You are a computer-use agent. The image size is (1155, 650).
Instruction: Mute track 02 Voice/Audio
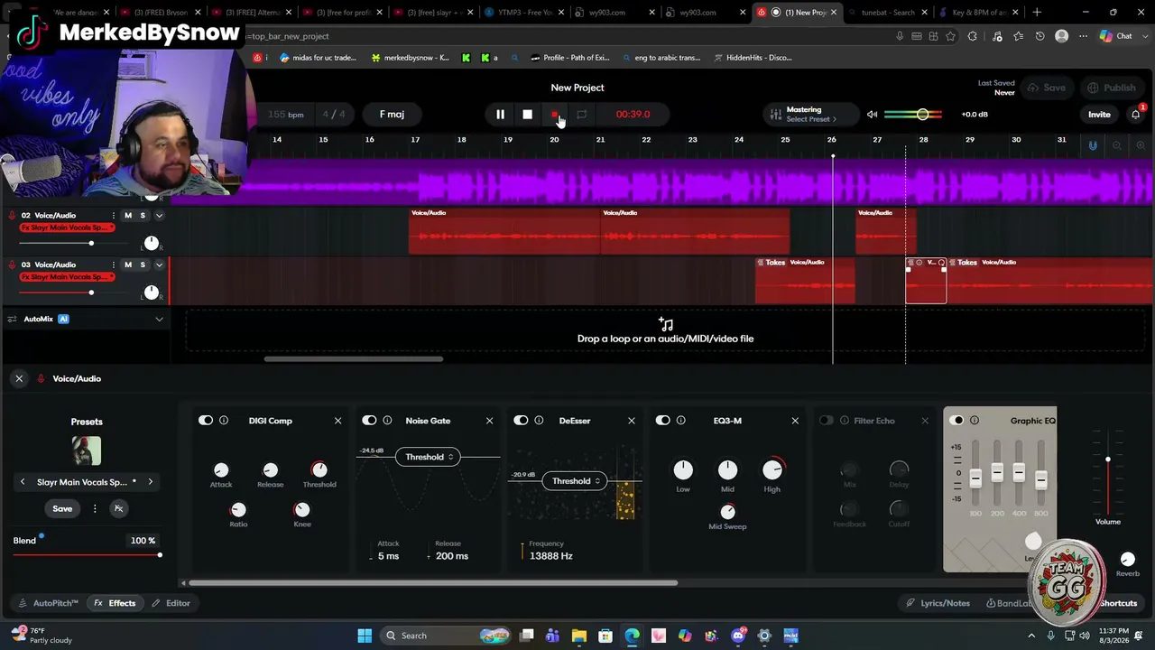coord(128,216)
